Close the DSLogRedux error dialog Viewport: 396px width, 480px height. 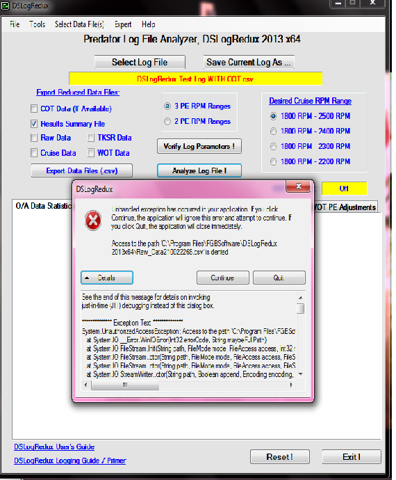click(299, 186)
